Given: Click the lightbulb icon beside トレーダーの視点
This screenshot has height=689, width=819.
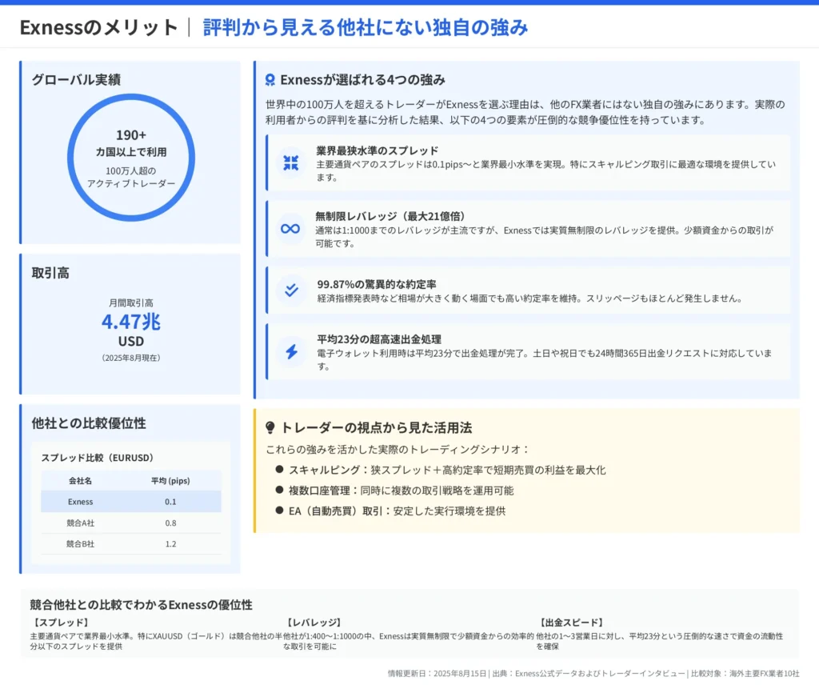Looking at the screenshot, I should coord(270,427).
